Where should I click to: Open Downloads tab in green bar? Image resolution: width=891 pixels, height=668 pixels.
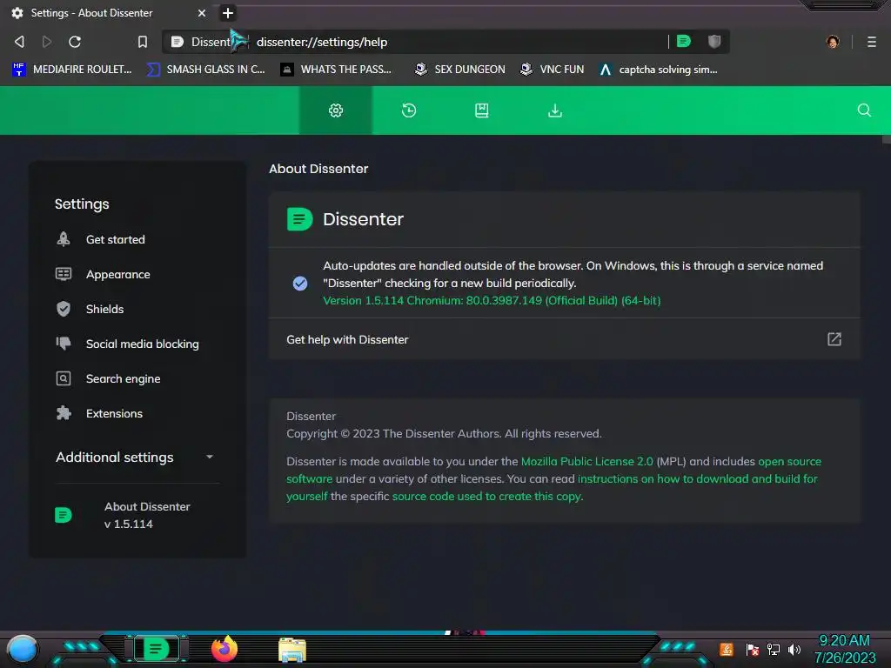click(555, 110)
